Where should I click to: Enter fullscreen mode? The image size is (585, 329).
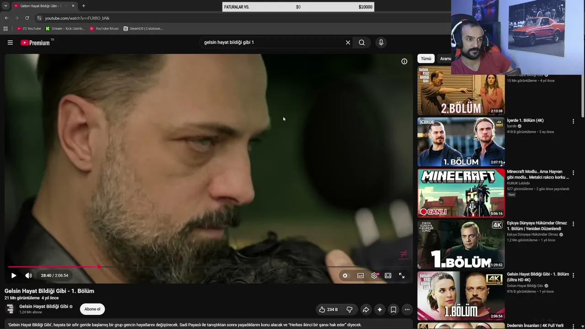click(402, 276)
